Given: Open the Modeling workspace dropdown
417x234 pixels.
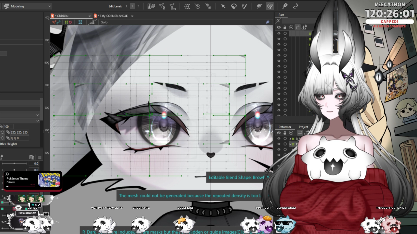Looking at the screenshot, I should pyautogui.click(x=27, y=6).
